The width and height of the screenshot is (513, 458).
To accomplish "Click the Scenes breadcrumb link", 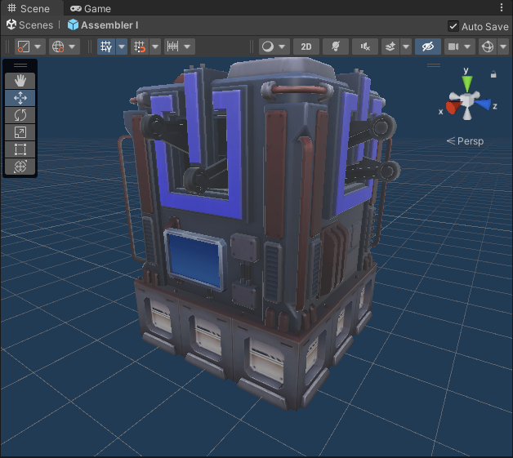I will (29, 25).
